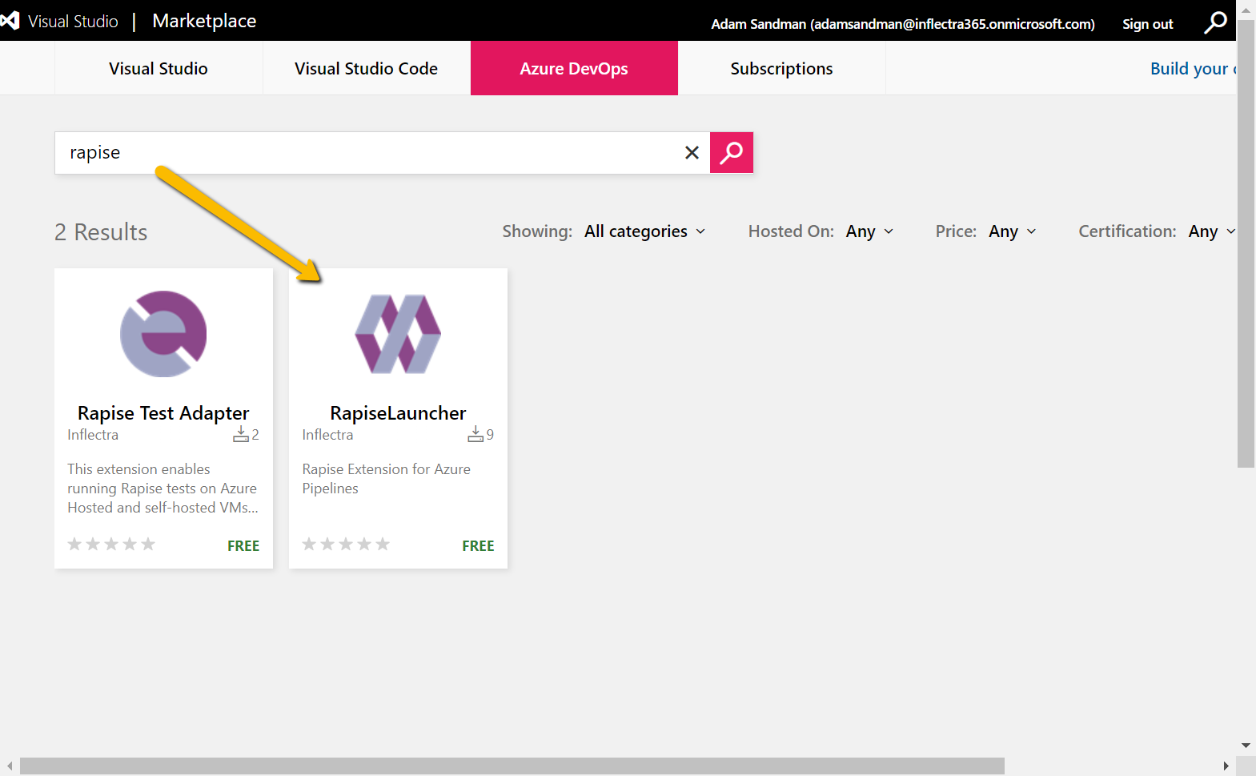The height and width of the screenshot is (776, 1256).
Task: Follow the Build your own link
Action: pos(1193,69)
